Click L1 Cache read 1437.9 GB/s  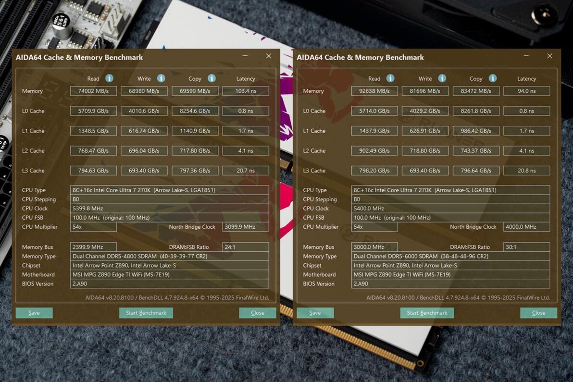coord(374,131)
